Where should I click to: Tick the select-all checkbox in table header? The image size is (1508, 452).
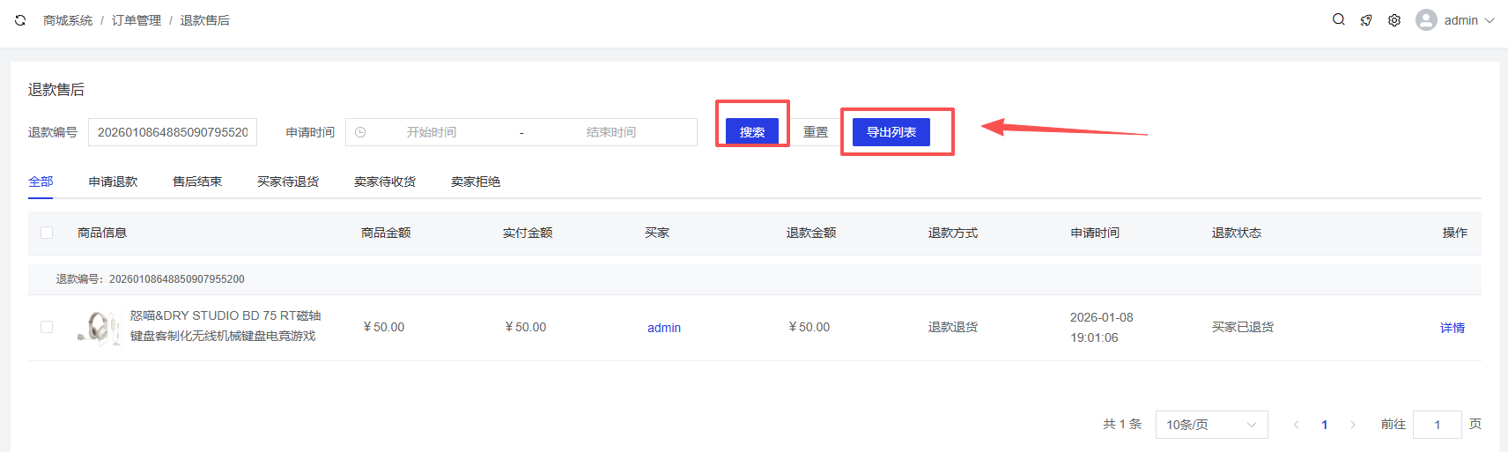[47, 233]
